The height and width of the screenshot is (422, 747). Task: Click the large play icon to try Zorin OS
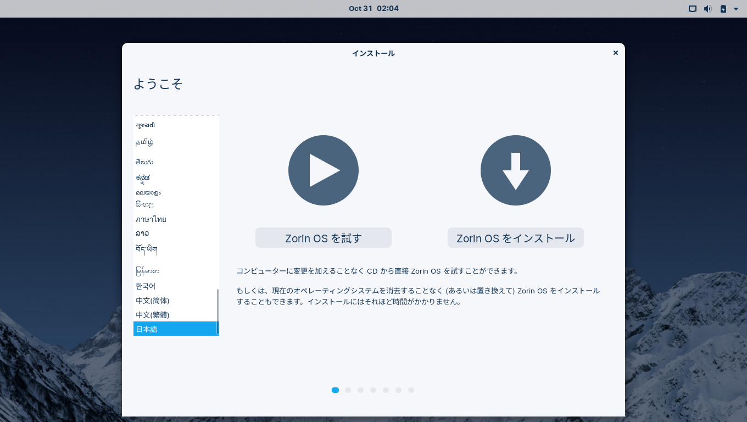(x=324, y=170)
